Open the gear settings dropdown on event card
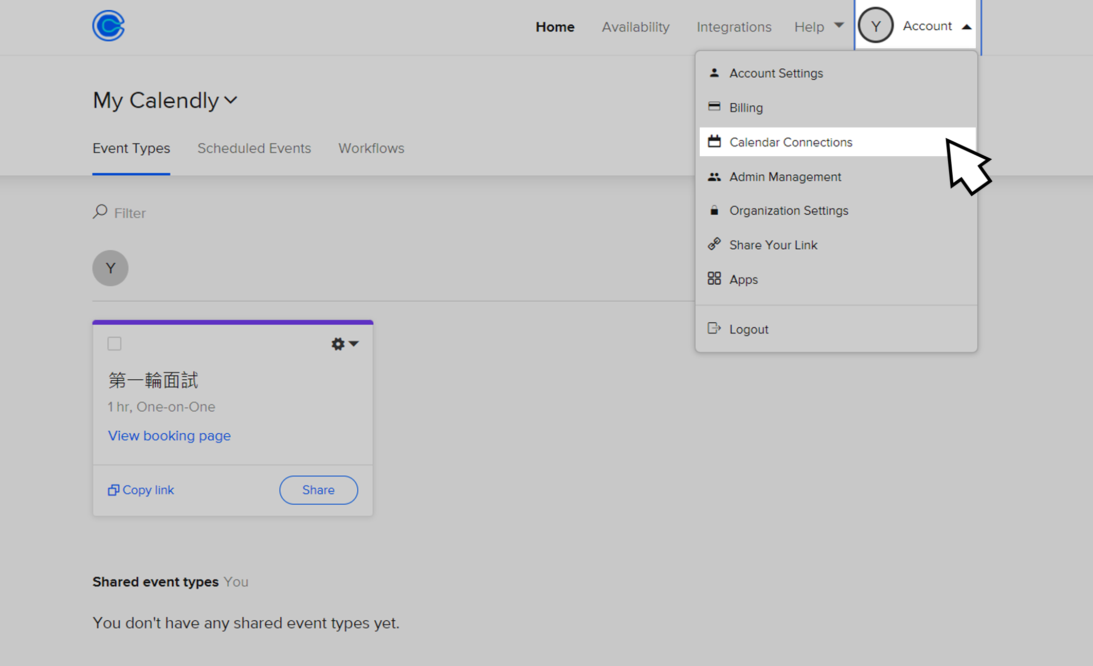 click(x=344, y=344)
